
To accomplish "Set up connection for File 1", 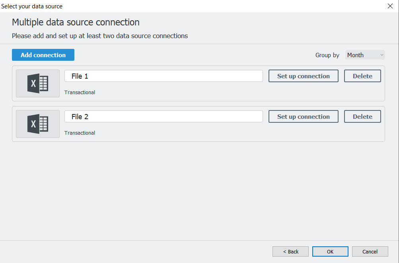I will coord(303,76).
